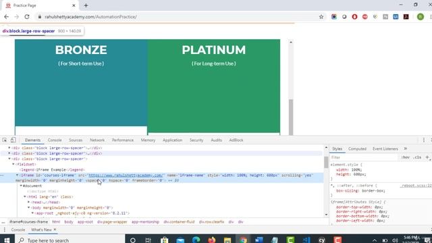Viewport: 432px width, 243px height.
Task: Collapse the fieldset node
Action: 13,164
